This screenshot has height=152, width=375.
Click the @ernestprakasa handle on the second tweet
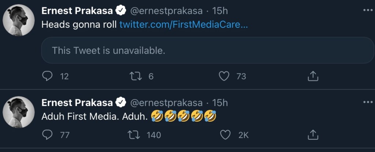pyautogui.click(x=167, y=103)
